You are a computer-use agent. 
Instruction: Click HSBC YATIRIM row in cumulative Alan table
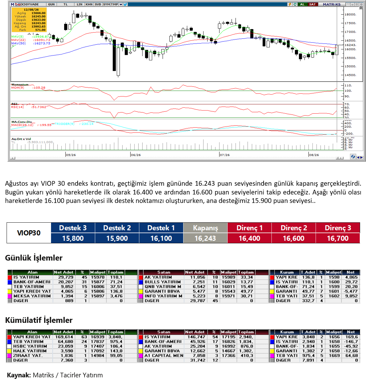point(72,346)
